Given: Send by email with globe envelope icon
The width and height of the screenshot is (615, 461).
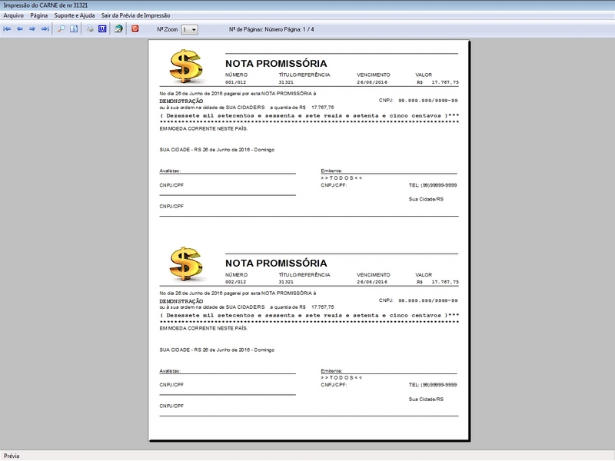Looking at the screenshot, I should (x=118, y=28).
